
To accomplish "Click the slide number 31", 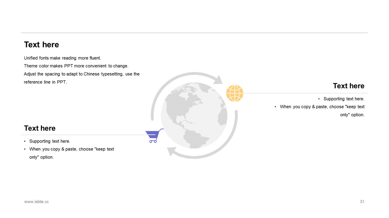I will [362, 202].
